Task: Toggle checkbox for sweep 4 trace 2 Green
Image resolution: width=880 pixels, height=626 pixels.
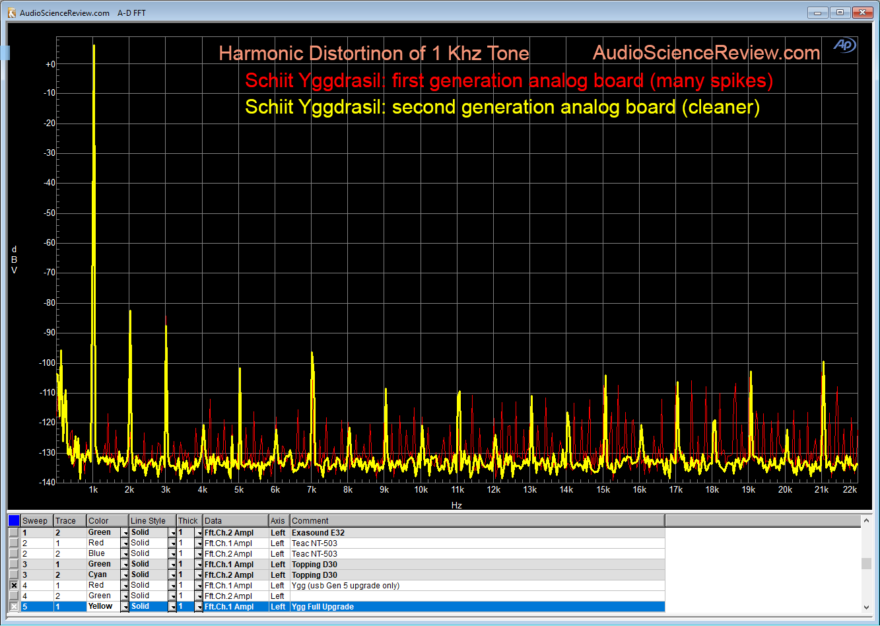Action: click(14, 596)
